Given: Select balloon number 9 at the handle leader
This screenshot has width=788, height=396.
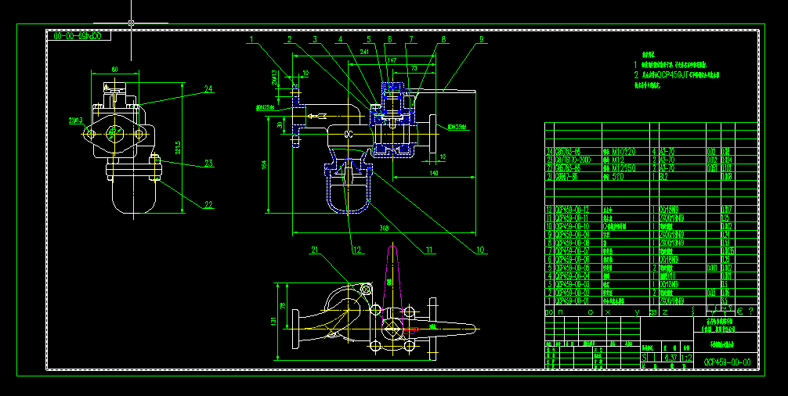Looking at the screenshot, I should pyautogui.click(x=482, y=39).
